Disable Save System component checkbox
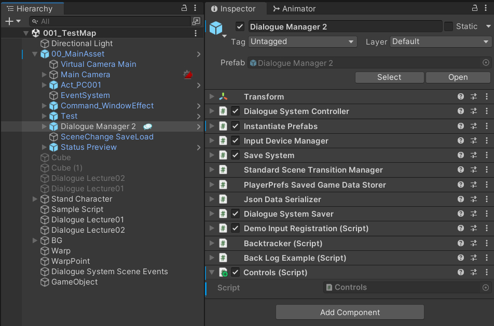 236,155
